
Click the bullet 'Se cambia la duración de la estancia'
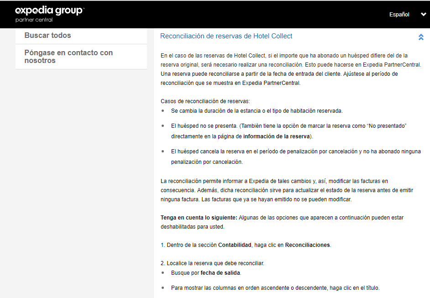point(257,111)
